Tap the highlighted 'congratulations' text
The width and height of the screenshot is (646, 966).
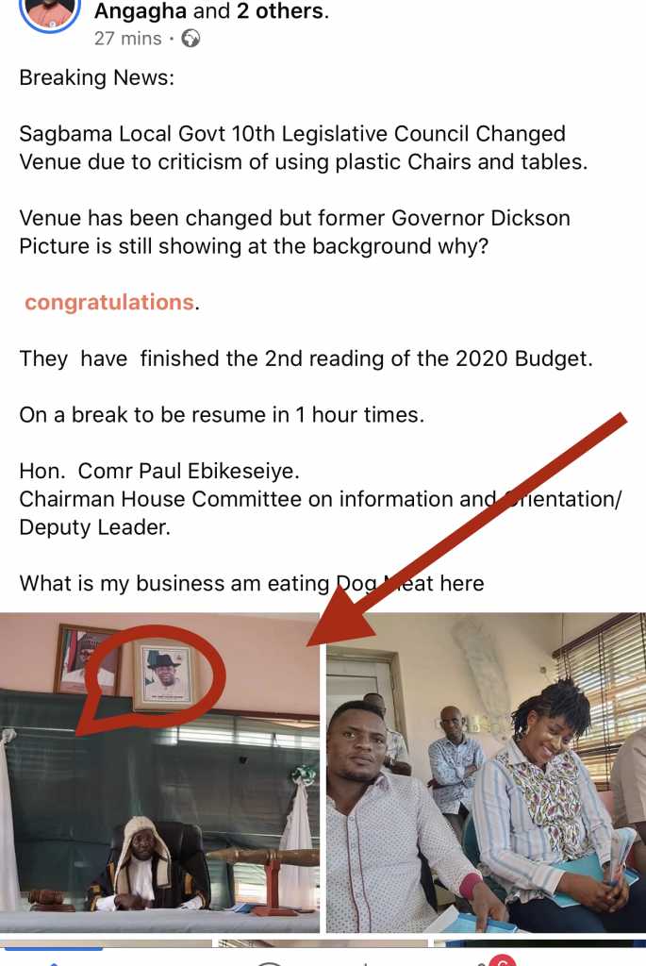[x=109, y=303]
